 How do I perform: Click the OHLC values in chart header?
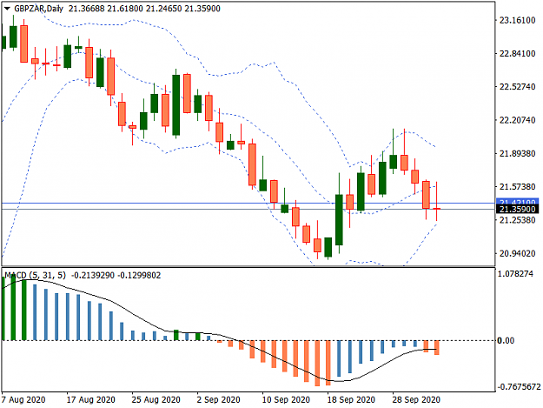point(144,9)
